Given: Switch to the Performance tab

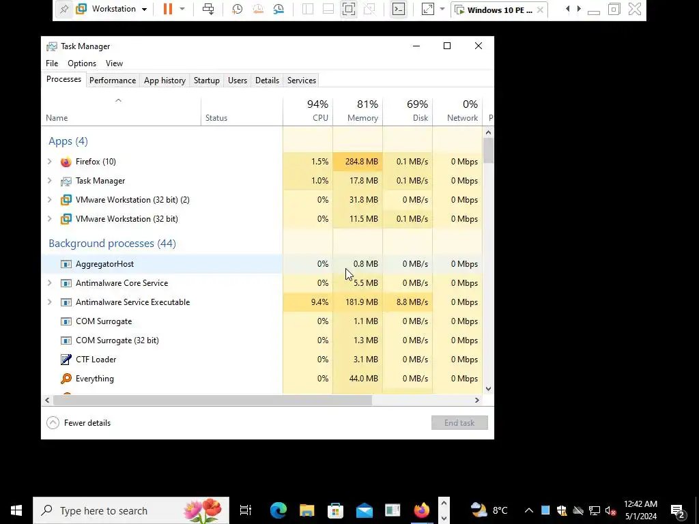Looking at the screenshot, I should pyautogui.click(x=113, y=81).
